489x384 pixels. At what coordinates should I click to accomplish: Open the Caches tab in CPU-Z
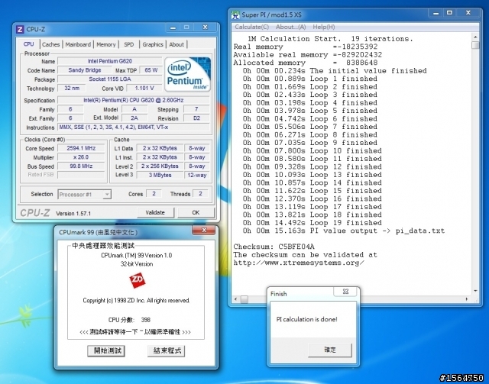(x=51, y=44)
